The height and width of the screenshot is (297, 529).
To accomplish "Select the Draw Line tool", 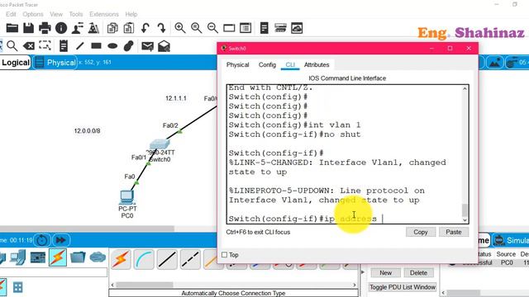I will pyautogui.click(x=79, y=46).
